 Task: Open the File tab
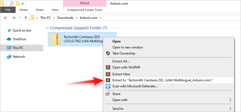(8, 10)
